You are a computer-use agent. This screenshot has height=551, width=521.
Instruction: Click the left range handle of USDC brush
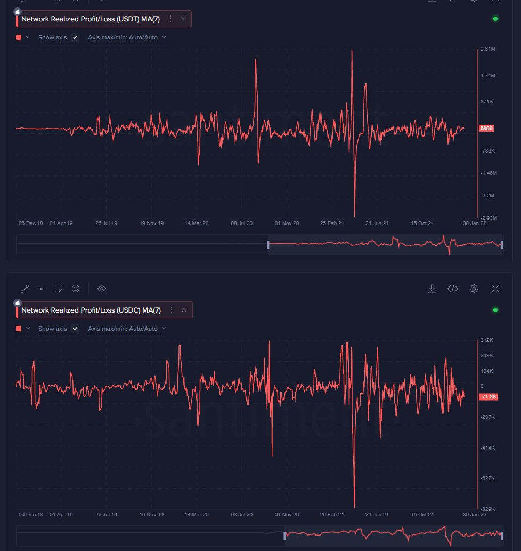point(284,536)
